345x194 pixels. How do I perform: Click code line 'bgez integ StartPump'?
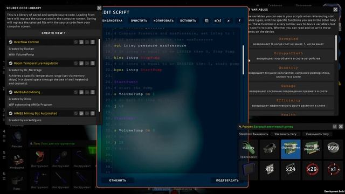(x=138, y=70)
